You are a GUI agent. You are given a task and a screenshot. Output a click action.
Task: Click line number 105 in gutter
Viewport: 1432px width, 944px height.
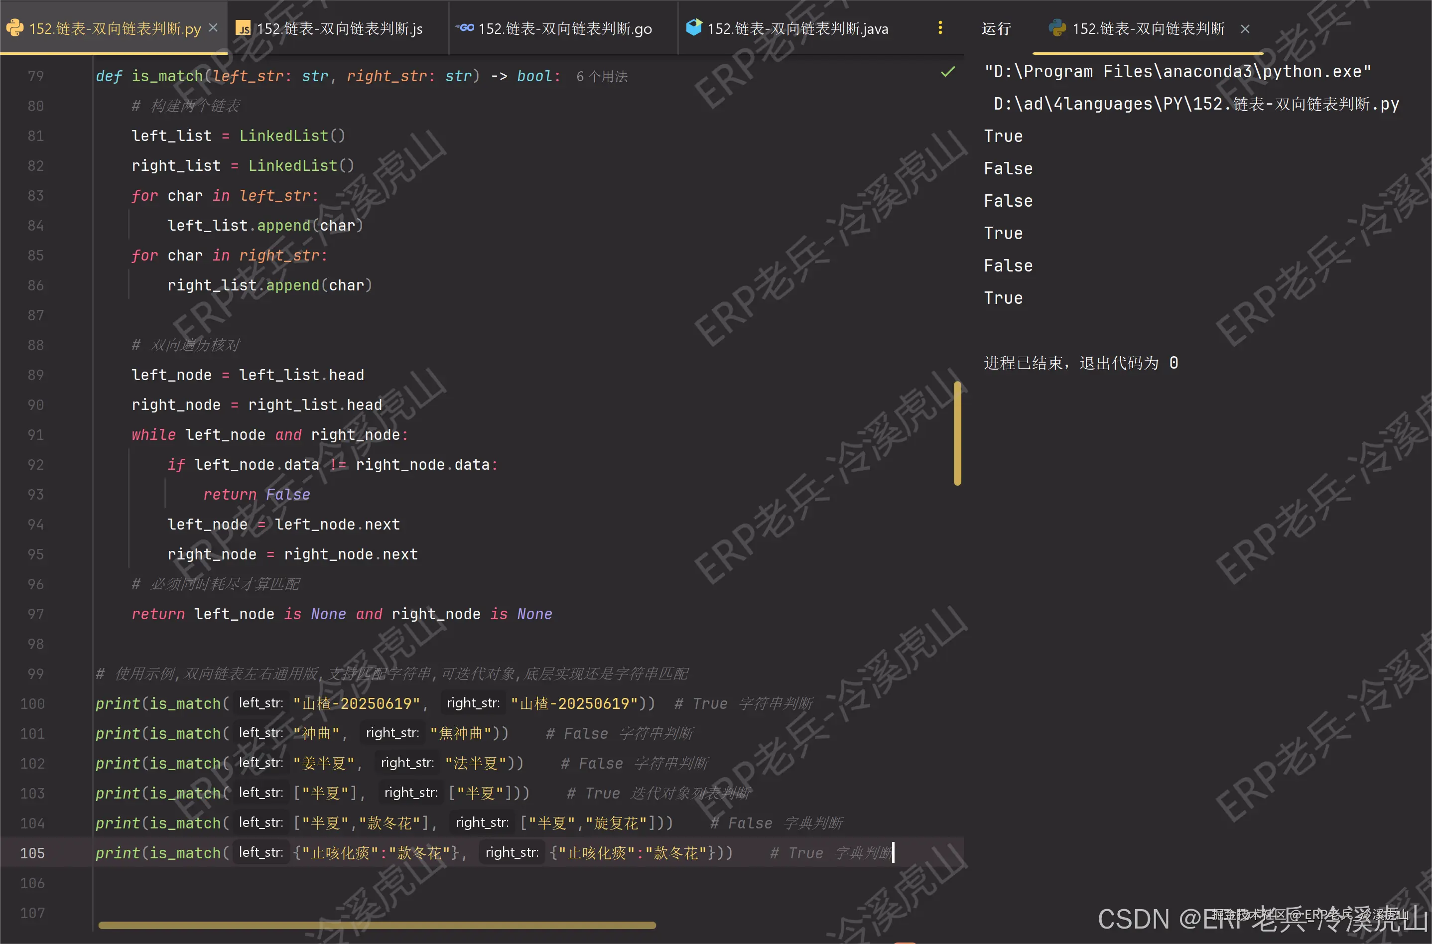(32, 853)
